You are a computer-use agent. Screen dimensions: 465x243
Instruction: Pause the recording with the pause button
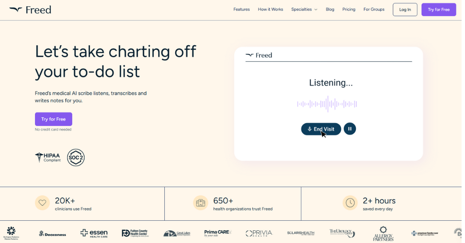tap(350, 129)
